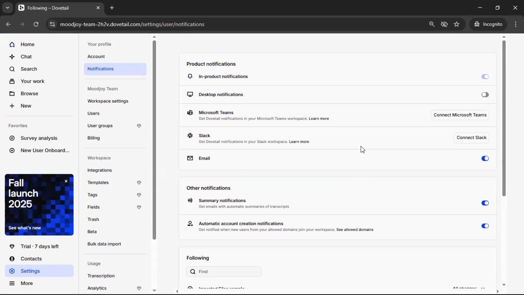Bookmark page with star icon
Screen dimensions: 524x295
[457, 24]
